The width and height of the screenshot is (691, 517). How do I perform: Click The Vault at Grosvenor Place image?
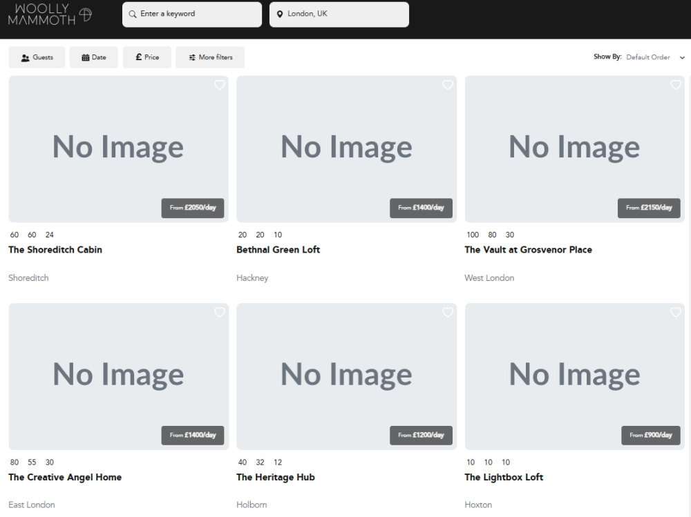tap(575, 149)
